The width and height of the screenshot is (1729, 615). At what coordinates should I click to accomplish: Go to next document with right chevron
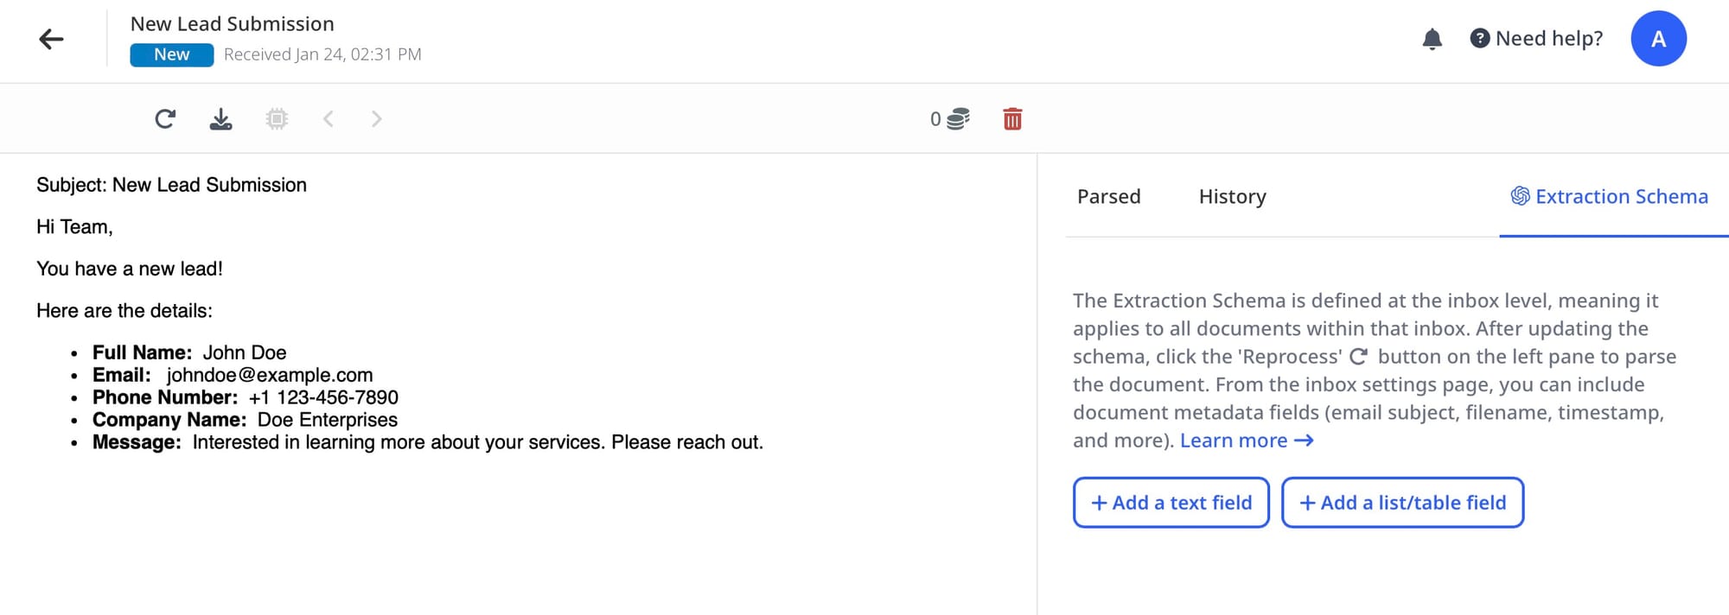(376, 119)
